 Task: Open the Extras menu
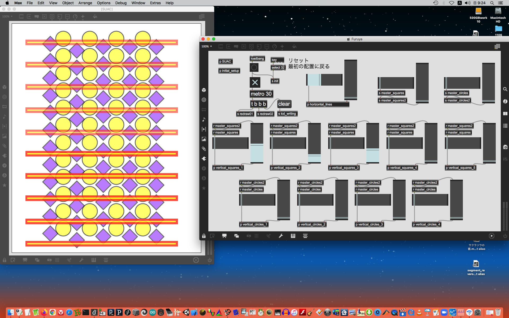pos(155,3)
